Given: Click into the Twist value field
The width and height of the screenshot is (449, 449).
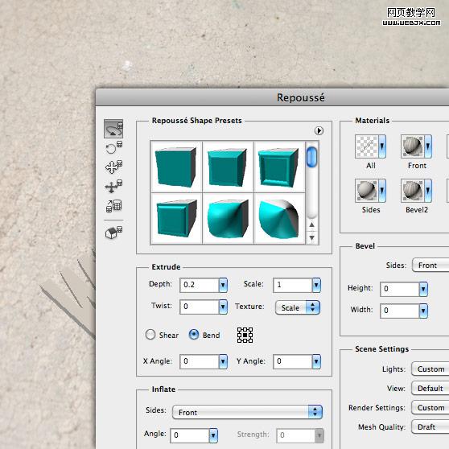Looking at the screenshot, I should click(200, 307).
